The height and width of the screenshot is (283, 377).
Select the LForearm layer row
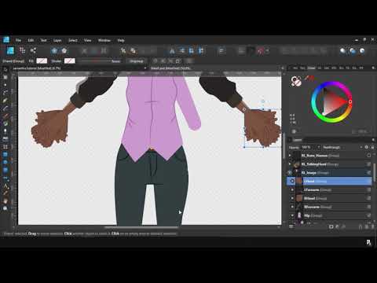tap(329, 189)
